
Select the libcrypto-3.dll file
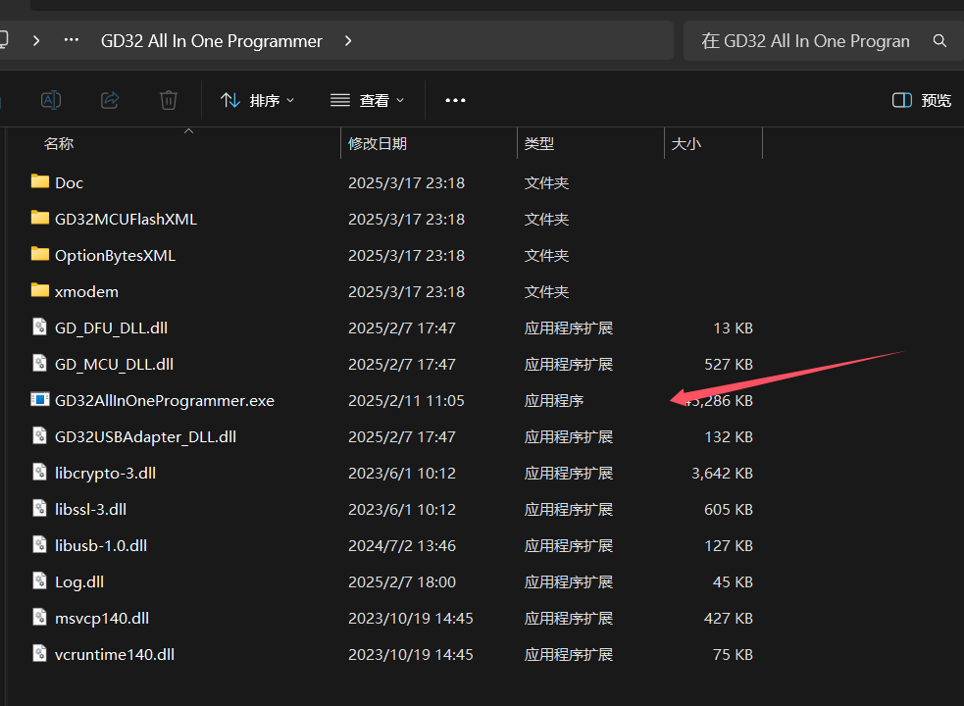coord(105,473)
